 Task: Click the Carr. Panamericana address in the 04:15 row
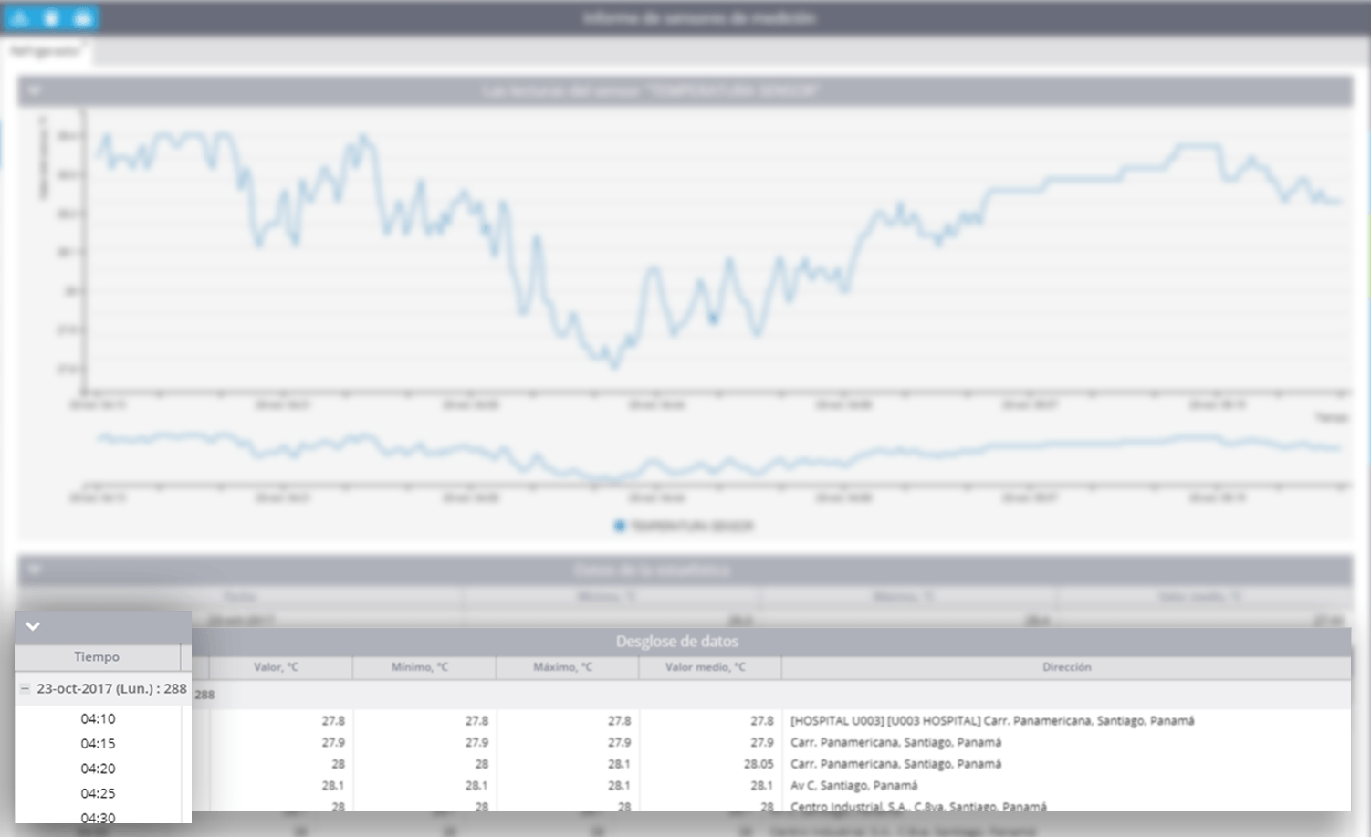895,743
